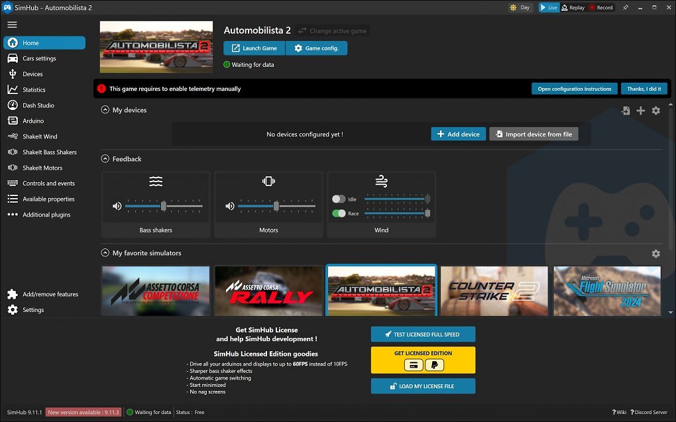Click the Cars settings car icon
This screenshot has height=422, width=676.
tap(13, 58)
